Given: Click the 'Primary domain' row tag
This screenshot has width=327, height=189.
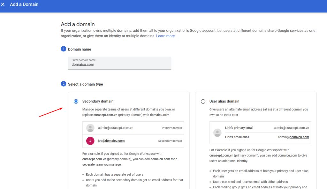Looking at the screenshot, I should tap(171, 128).
